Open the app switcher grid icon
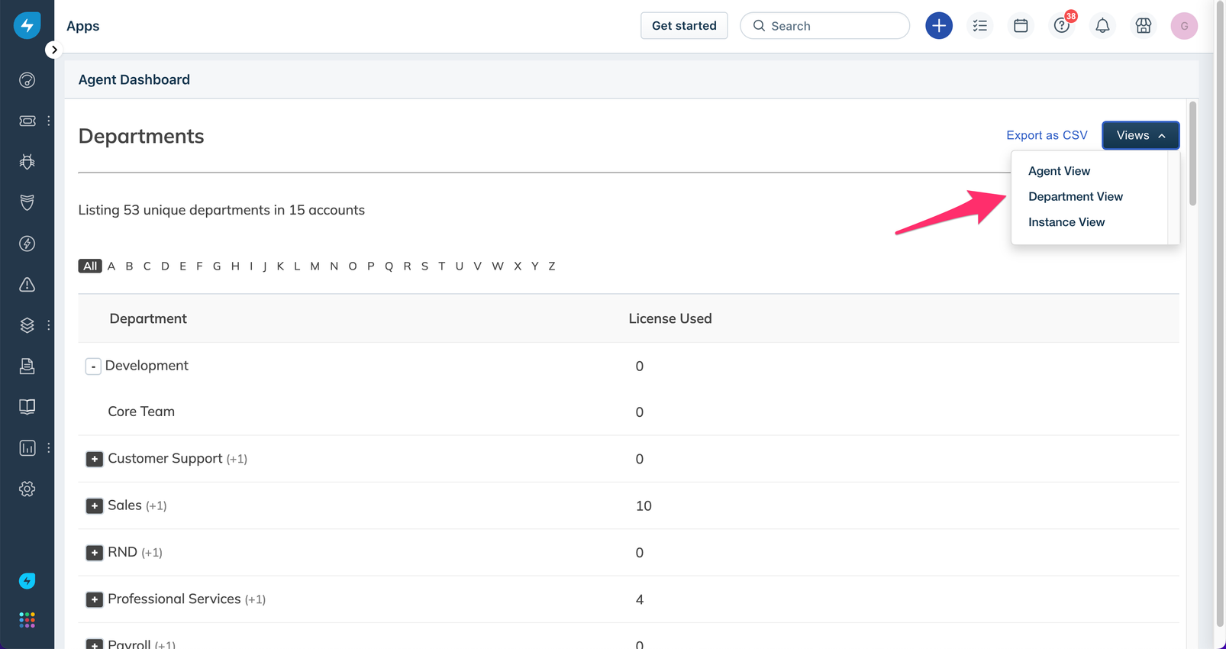 pyautogui.click(x=27, y=620)
